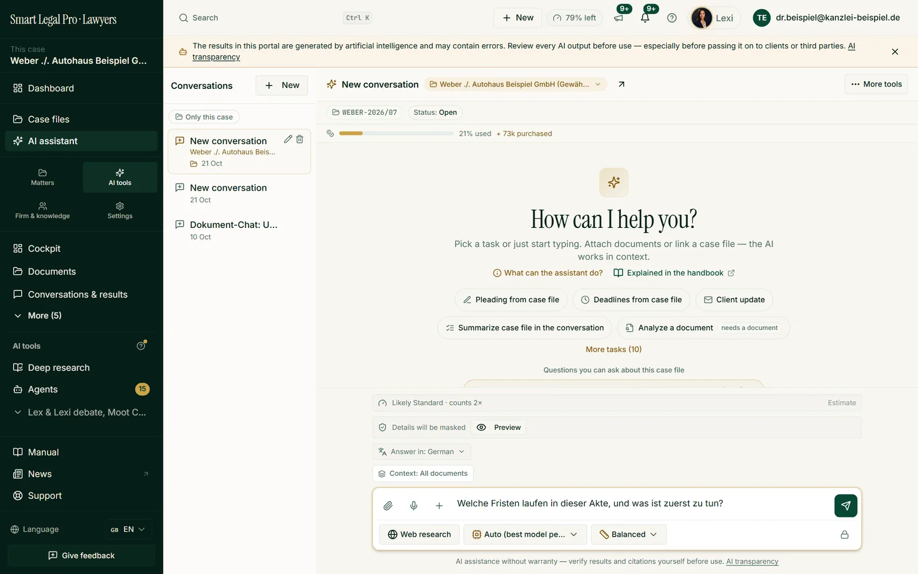Focus the Search field in the top bar
Screen dimensions: 918x574
click(275, 18)
